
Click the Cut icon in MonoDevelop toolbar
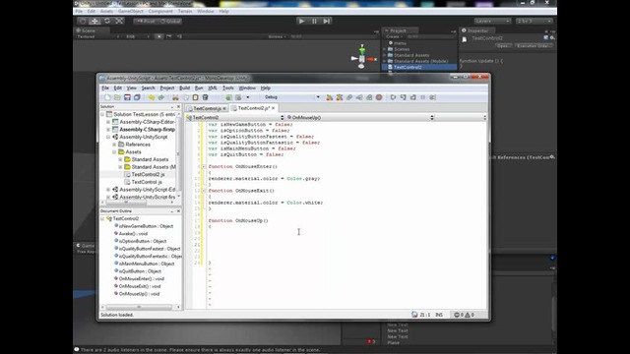tap(175, 97)
